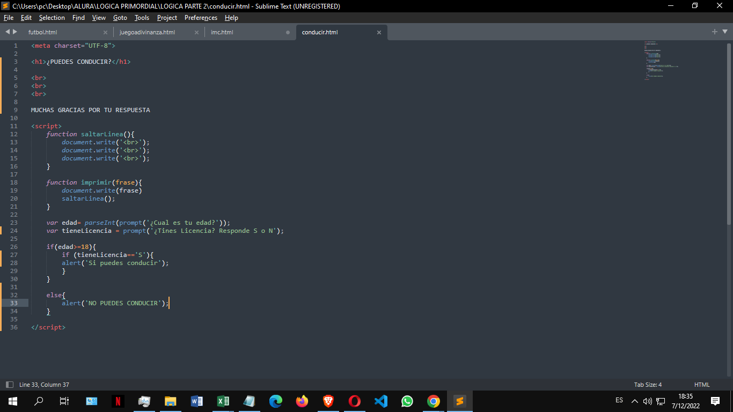Open WhatsApp from the taskbar
This screenshot has width=733, height=412.
[407, 401]
